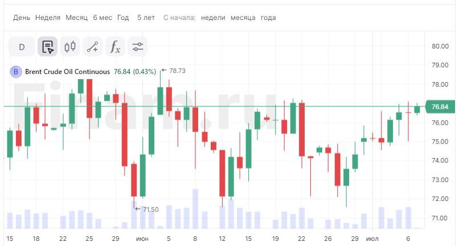This screenshot has height=246, width=459.
Task: Select the line drawing tool
Action: pos(92,47)
